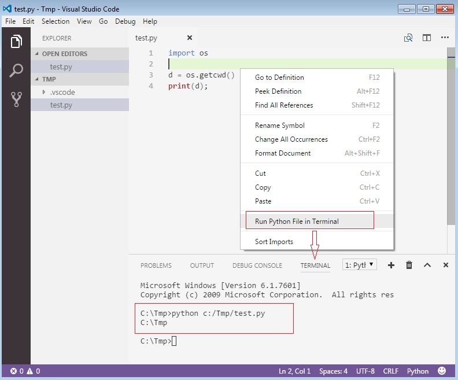Choose Cut in context menu

point(317,173)
